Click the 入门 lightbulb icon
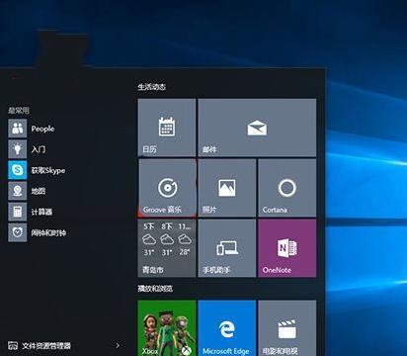 click(18, 149)
